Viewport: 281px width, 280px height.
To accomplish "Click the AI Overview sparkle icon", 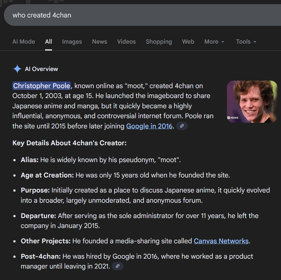I will click(x=17, y=69).
